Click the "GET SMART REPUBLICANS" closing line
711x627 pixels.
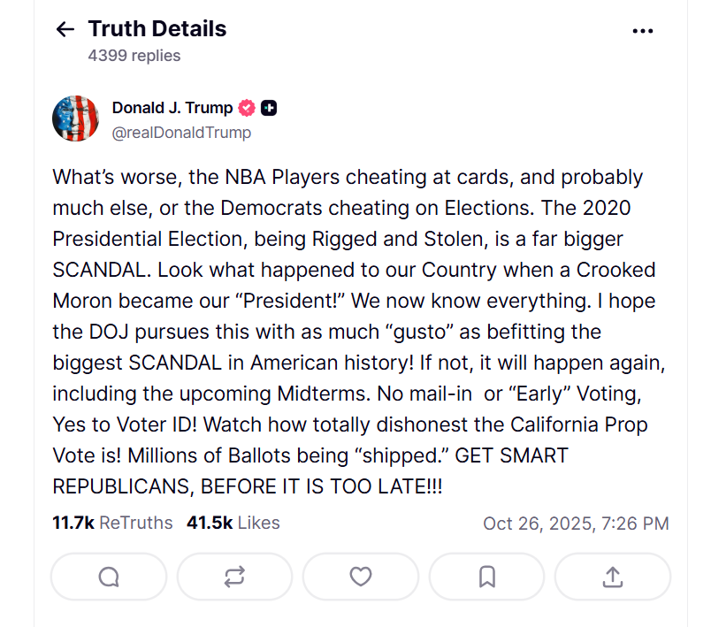[247, 486]
